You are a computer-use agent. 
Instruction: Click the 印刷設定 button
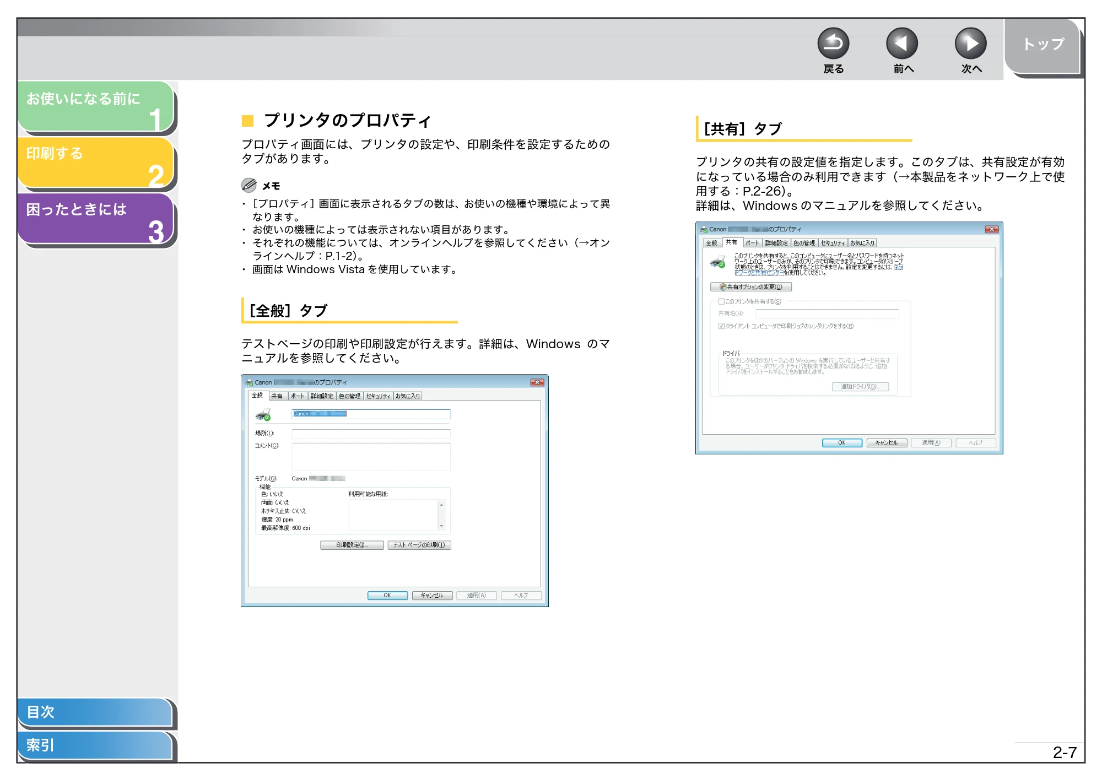point(352,545)
